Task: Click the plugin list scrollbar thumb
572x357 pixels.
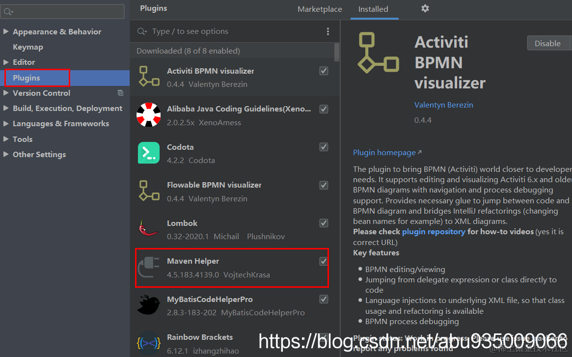Action: pyautogui.click(x=336, y=52)
